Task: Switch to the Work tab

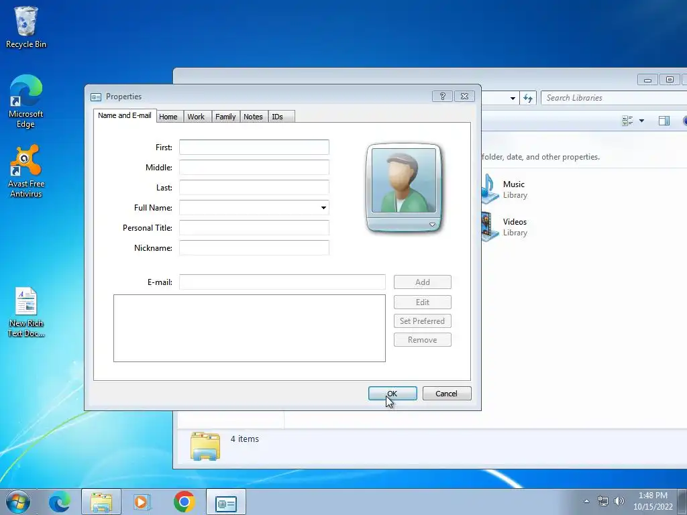Action: (196, 117)
